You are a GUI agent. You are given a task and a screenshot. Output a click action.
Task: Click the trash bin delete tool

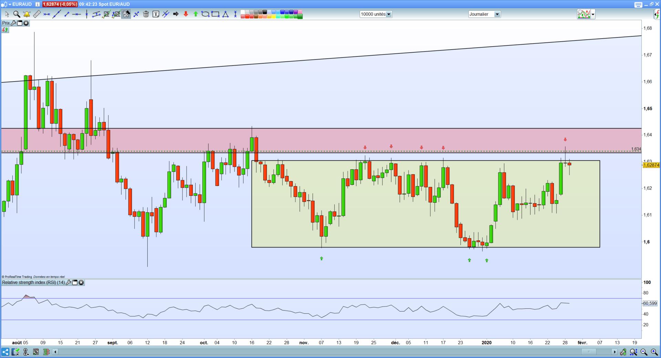tap(146, 14)
